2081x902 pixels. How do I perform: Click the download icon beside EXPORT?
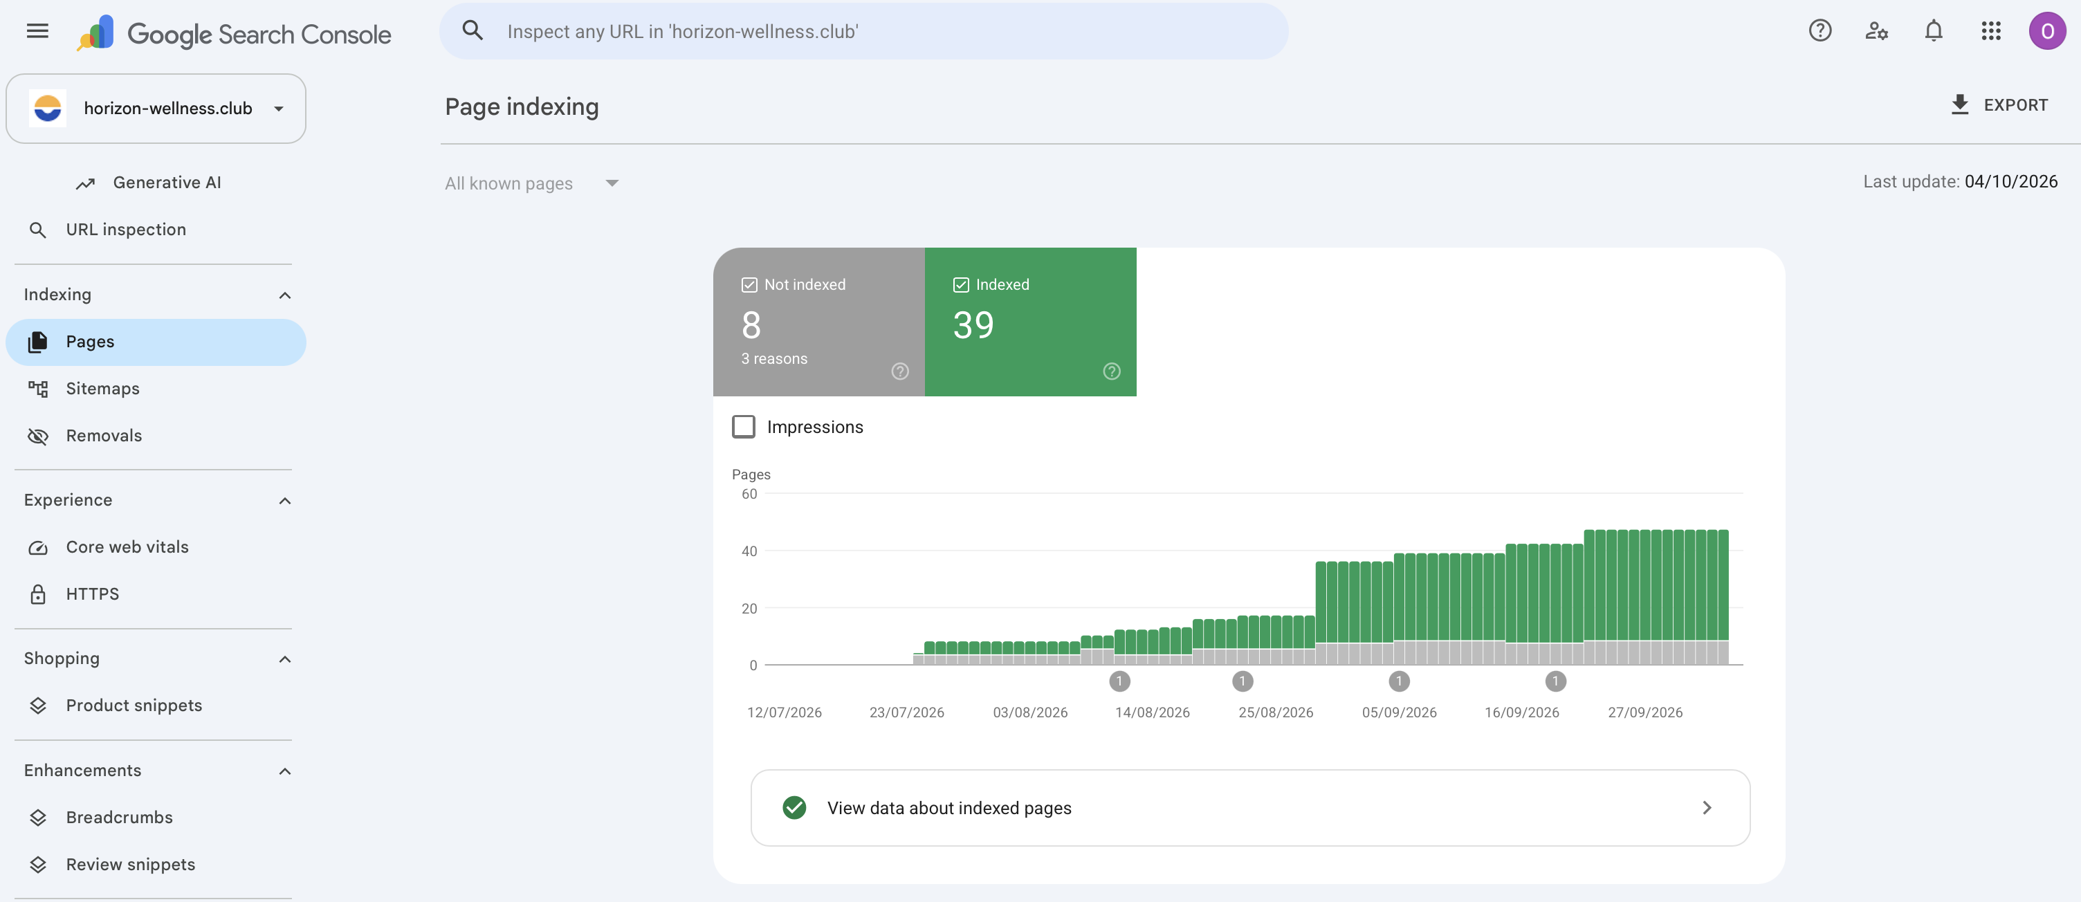point(1959,105)
